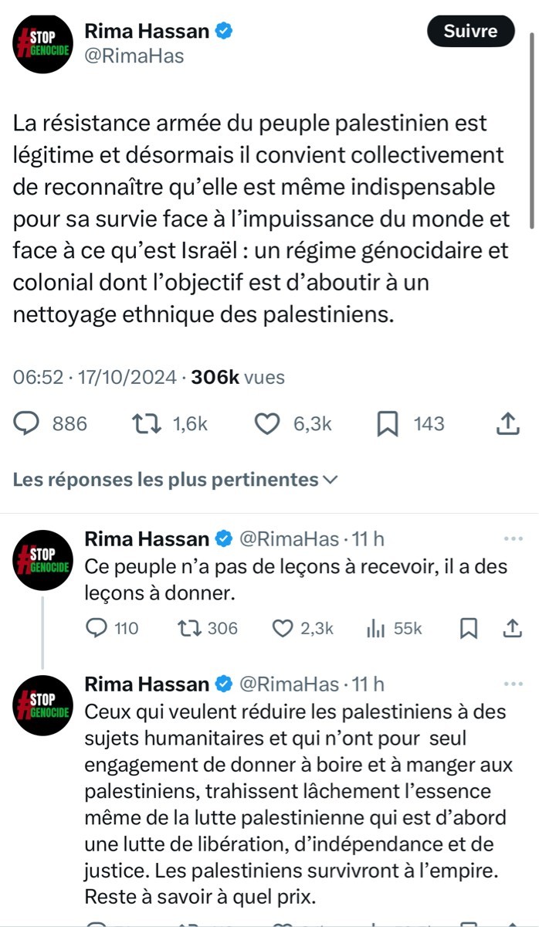
Task: Share the 'leçons à donner' reply
Action: coord(512,629)
